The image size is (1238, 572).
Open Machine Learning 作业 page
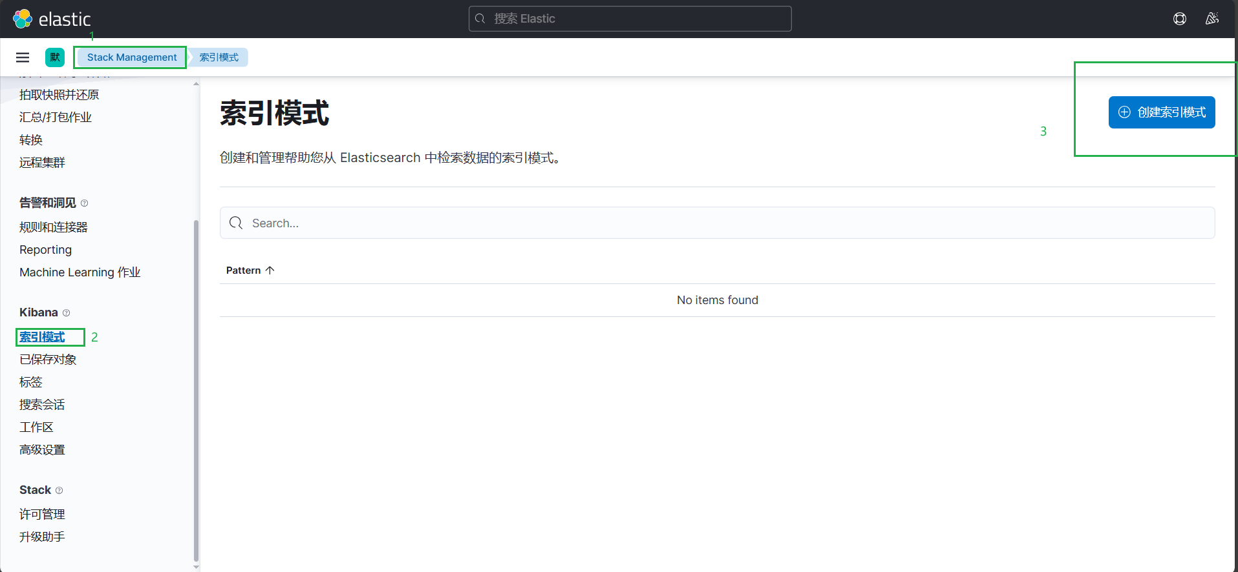click(80, 272)
